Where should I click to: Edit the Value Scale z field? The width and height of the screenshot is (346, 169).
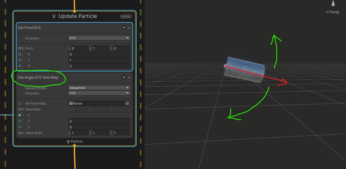pos(122,133)
